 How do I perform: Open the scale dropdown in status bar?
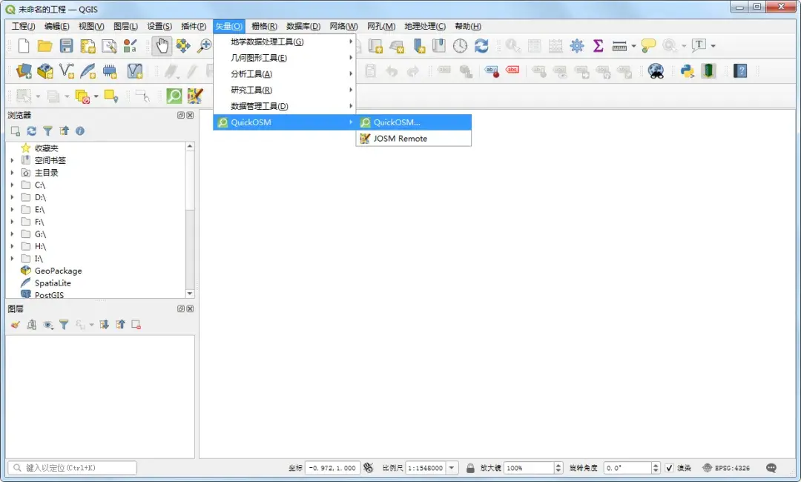click(x=452, y=468)
